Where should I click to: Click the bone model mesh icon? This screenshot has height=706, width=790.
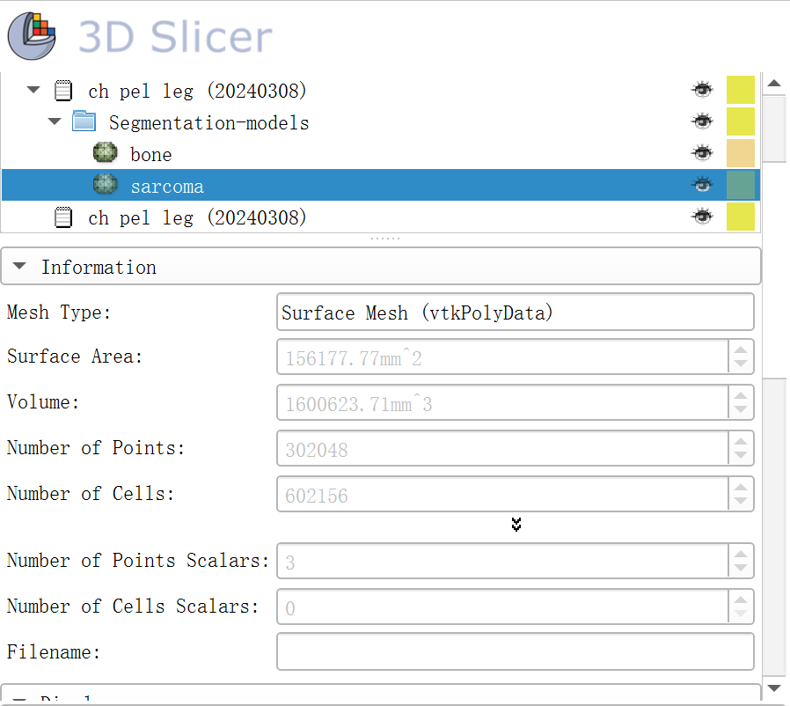click(106, 154)
